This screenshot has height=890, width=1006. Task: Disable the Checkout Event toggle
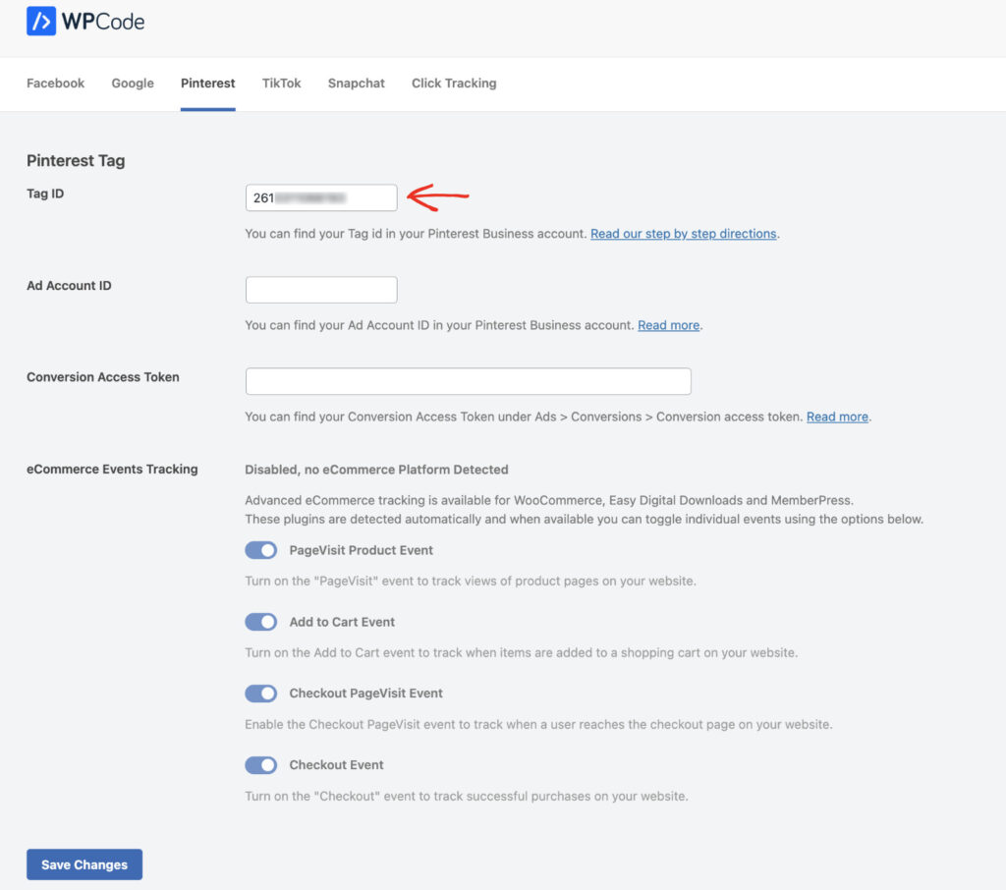(260, 764)
